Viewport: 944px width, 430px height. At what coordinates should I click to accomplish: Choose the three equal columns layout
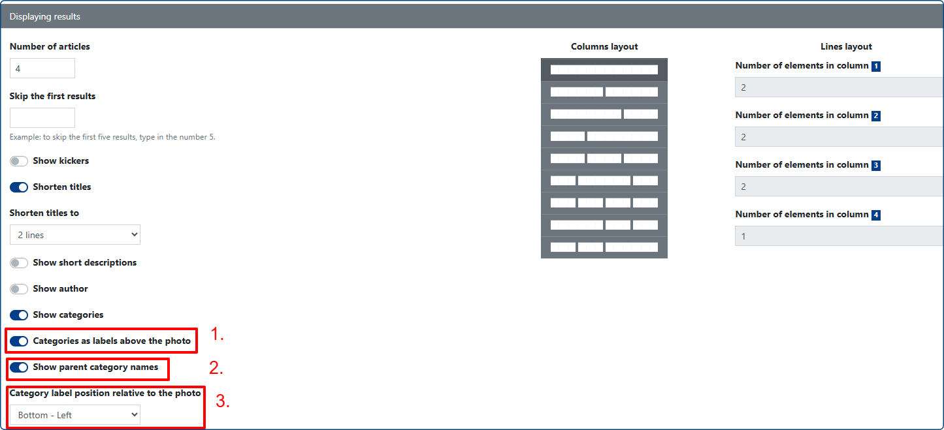604,159
